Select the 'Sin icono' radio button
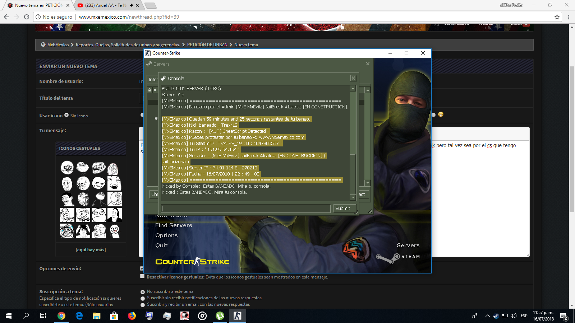The image size is (575, 323). pos(66,115)
